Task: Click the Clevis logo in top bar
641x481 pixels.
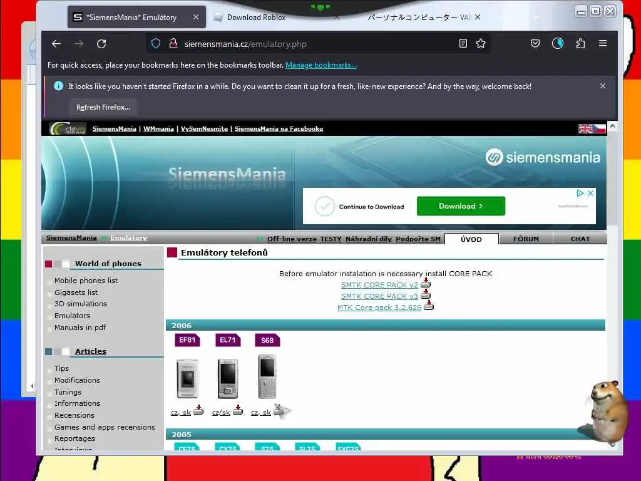Action: pyautogui.click(x=68, y=129)
